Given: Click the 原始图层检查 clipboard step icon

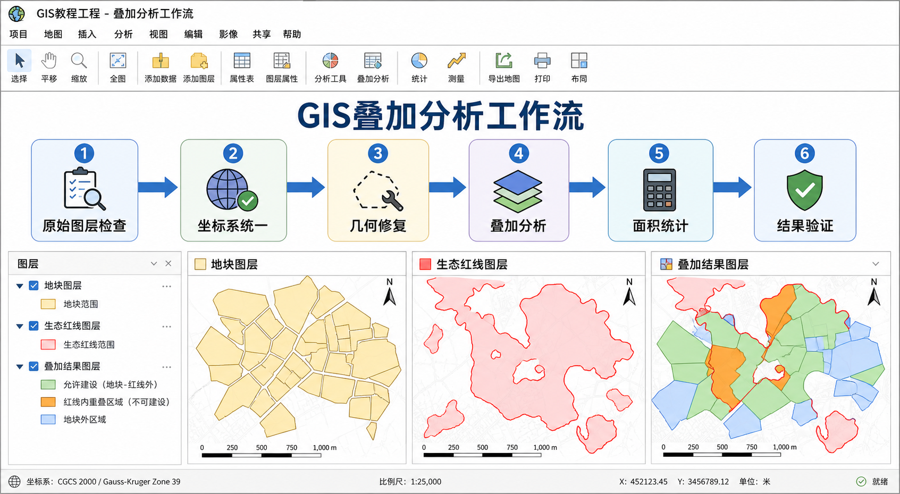Looking at the screenshot, I should click(84, 189).
